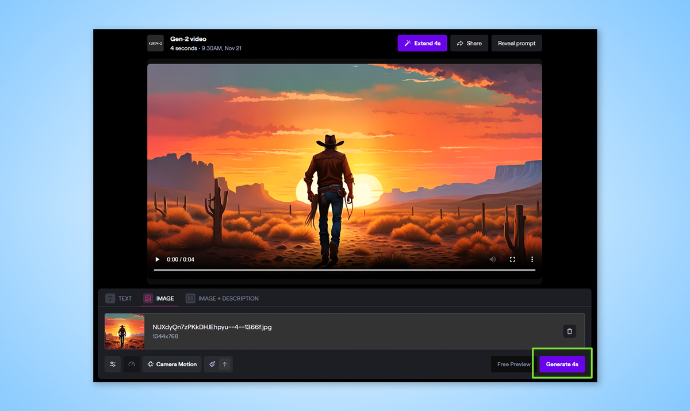This screenshot has width=690, height=411.
Task: Play the generated video
Action: click(x=156, y=259)
